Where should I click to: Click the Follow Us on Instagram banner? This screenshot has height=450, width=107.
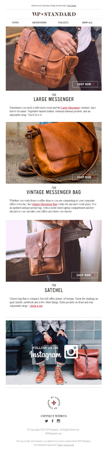54,352
